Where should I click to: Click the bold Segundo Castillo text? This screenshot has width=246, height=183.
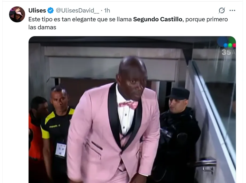pos(158,19)
